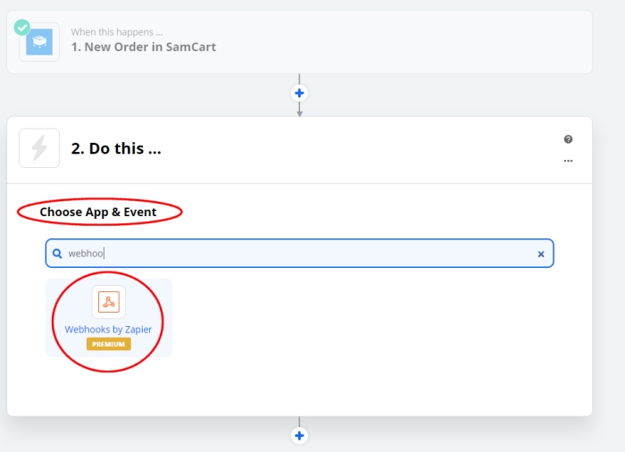Open help for step 2
Screen dimensions: 625x452
[x=568, y=139]
